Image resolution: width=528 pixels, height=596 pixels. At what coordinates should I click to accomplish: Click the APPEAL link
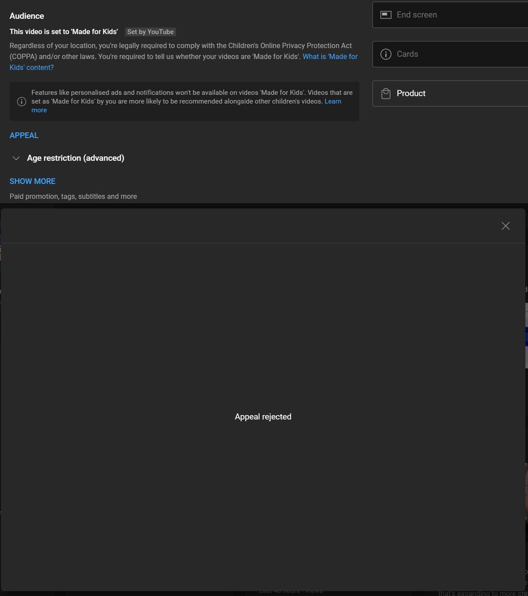(x=24, y=136)
